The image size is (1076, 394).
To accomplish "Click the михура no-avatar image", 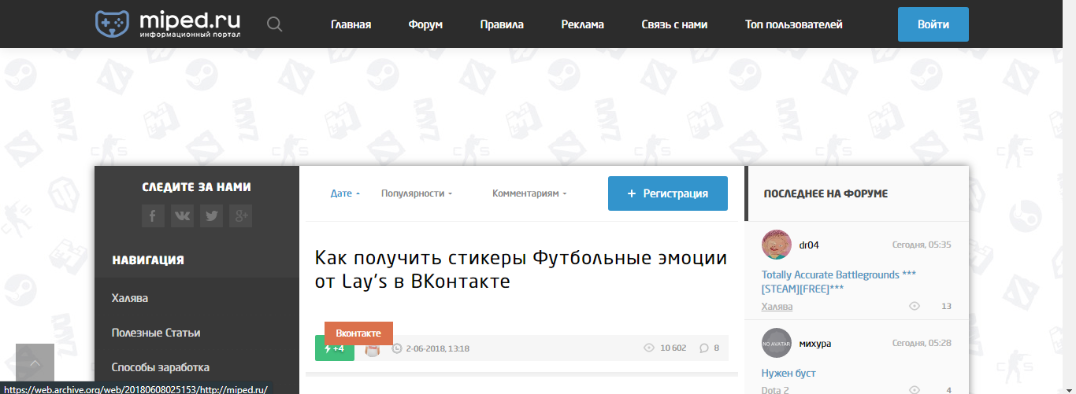I will [777, 343].
